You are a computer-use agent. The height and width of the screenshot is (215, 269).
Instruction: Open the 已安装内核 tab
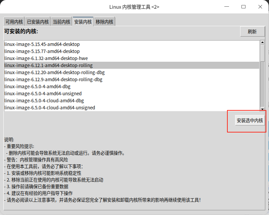38,22
